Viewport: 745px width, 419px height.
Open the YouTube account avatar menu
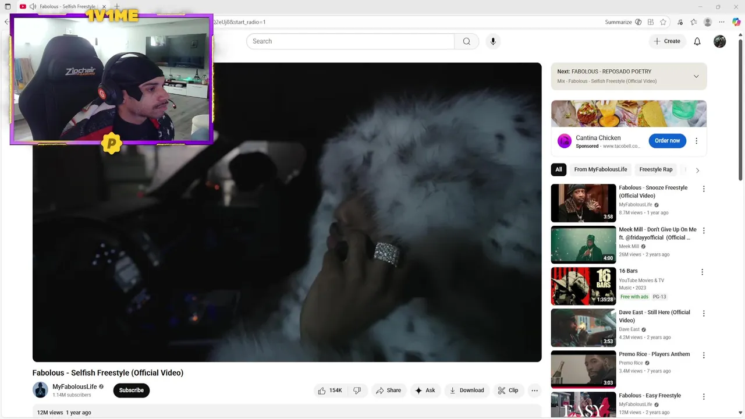point(720,41)
